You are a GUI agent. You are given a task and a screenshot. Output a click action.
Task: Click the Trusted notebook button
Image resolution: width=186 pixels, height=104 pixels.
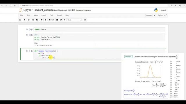149,15
